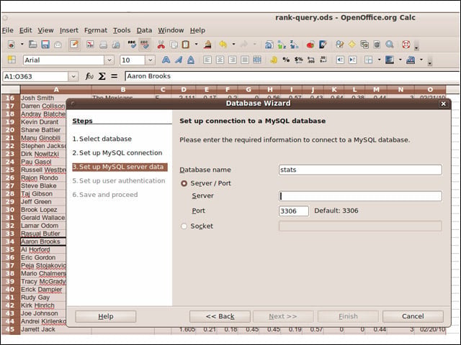The image size is (461, 345).
Task: Click the Sort Ascending icon
Action: [282, 45]
